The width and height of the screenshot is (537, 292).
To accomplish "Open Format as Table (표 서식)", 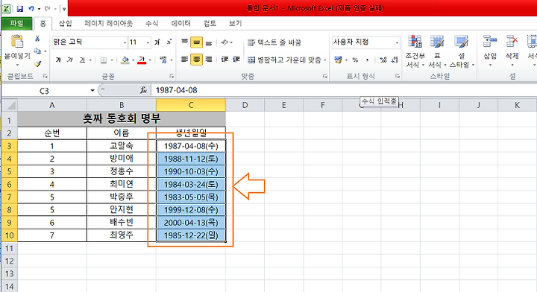I will pos(437,51).
